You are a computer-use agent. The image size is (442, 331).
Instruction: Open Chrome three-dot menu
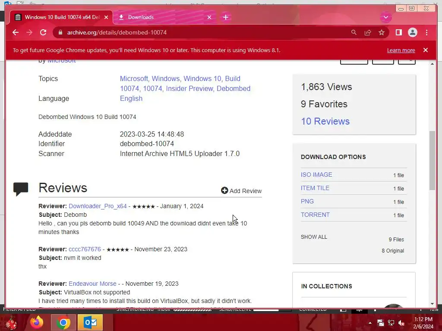[426, 32]
